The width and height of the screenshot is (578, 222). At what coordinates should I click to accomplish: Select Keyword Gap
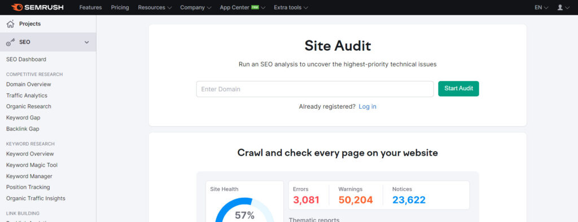pyautogui.click(x=23, y=118)
